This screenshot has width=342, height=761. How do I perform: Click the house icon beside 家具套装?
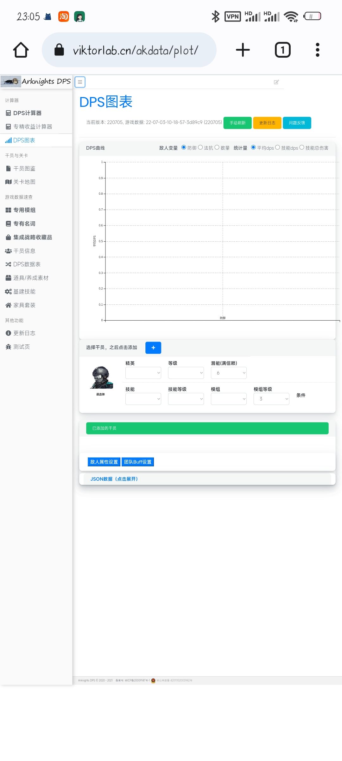(x=8, y=305)
